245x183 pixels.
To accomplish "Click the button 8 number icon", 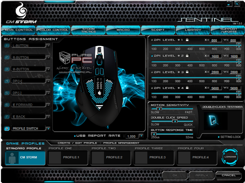I will coord(7,128).
